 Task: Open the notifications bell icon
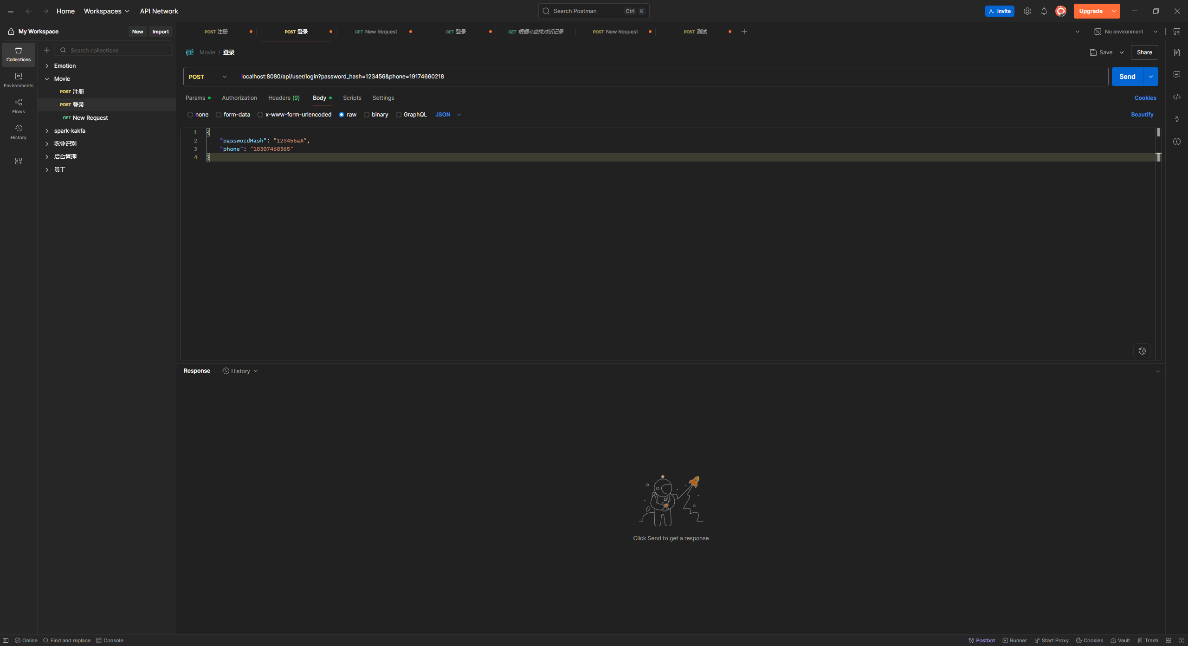coord(1044,11)
